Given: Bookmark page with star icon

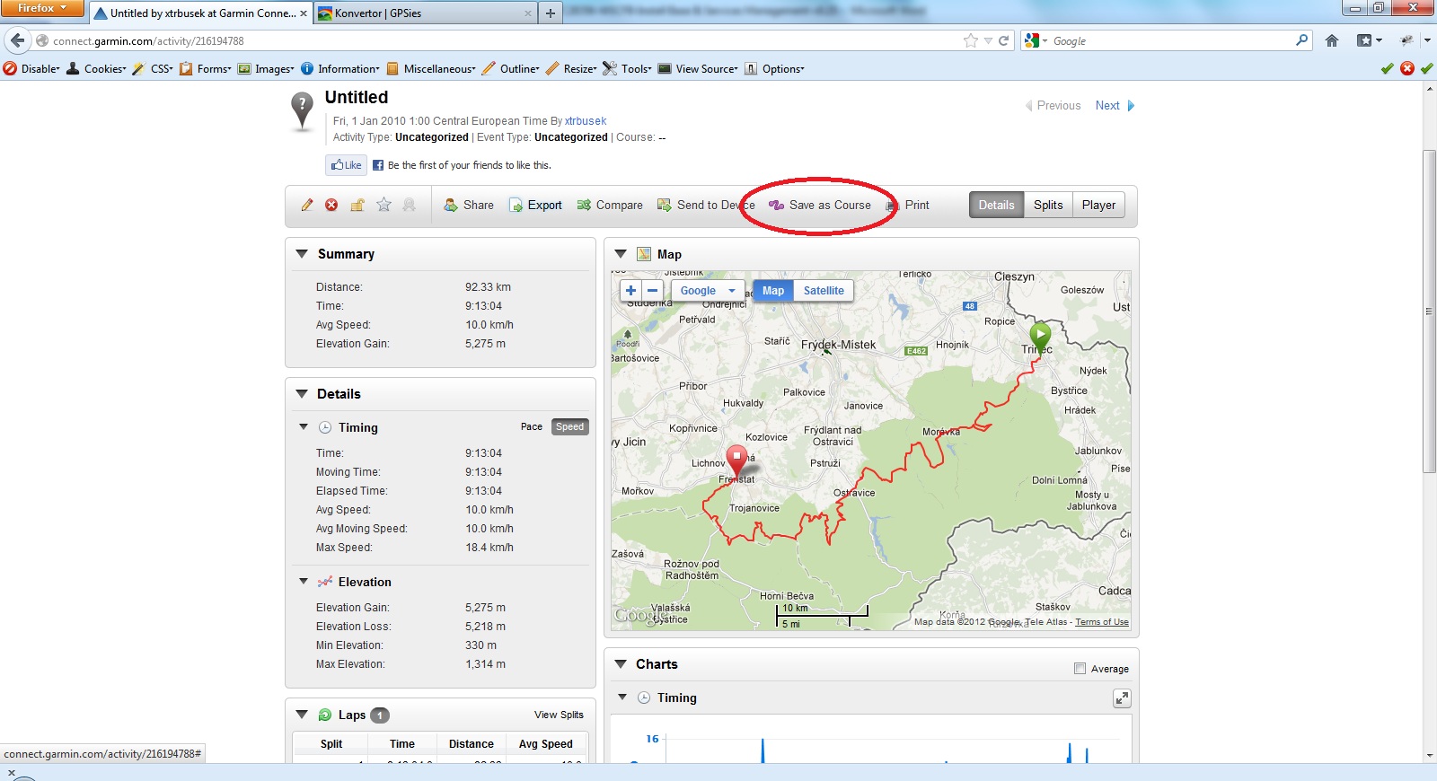Looking at the screenshot, I should tap(970, 40).
